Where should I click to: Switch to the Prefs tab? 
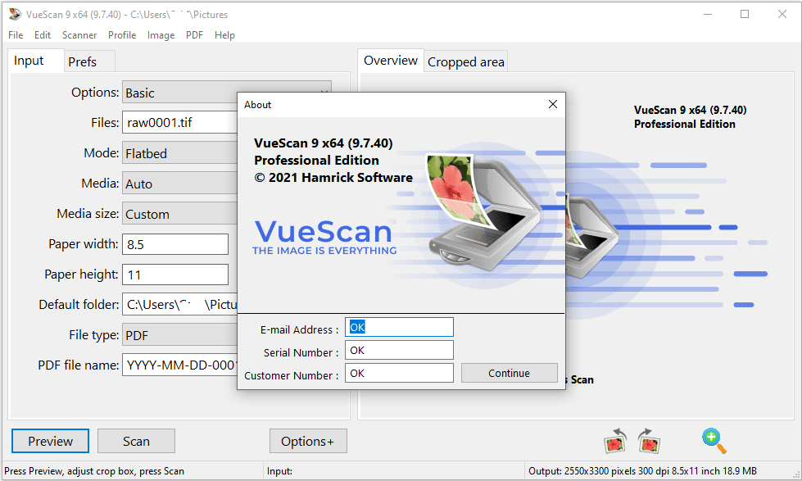pos(89,61)
